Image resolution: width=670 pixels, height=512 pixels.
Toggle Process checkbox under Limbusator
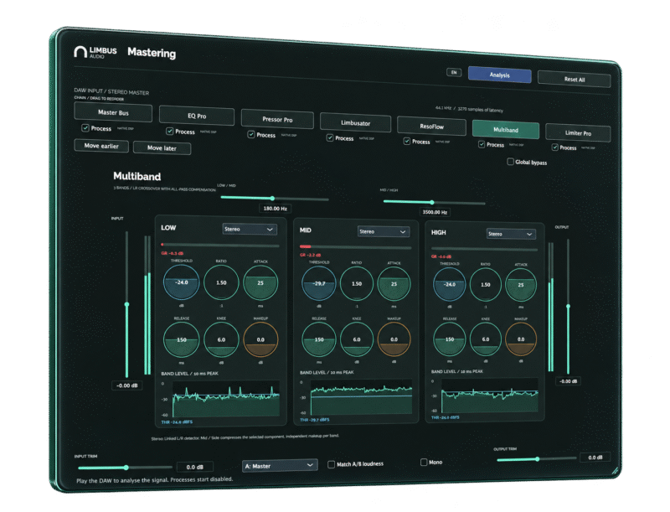click(330, 137)
